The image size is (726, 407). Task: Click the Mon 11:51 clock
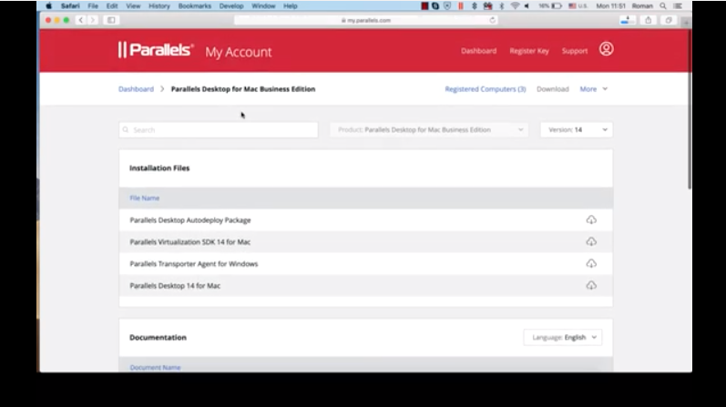(610, 6)
